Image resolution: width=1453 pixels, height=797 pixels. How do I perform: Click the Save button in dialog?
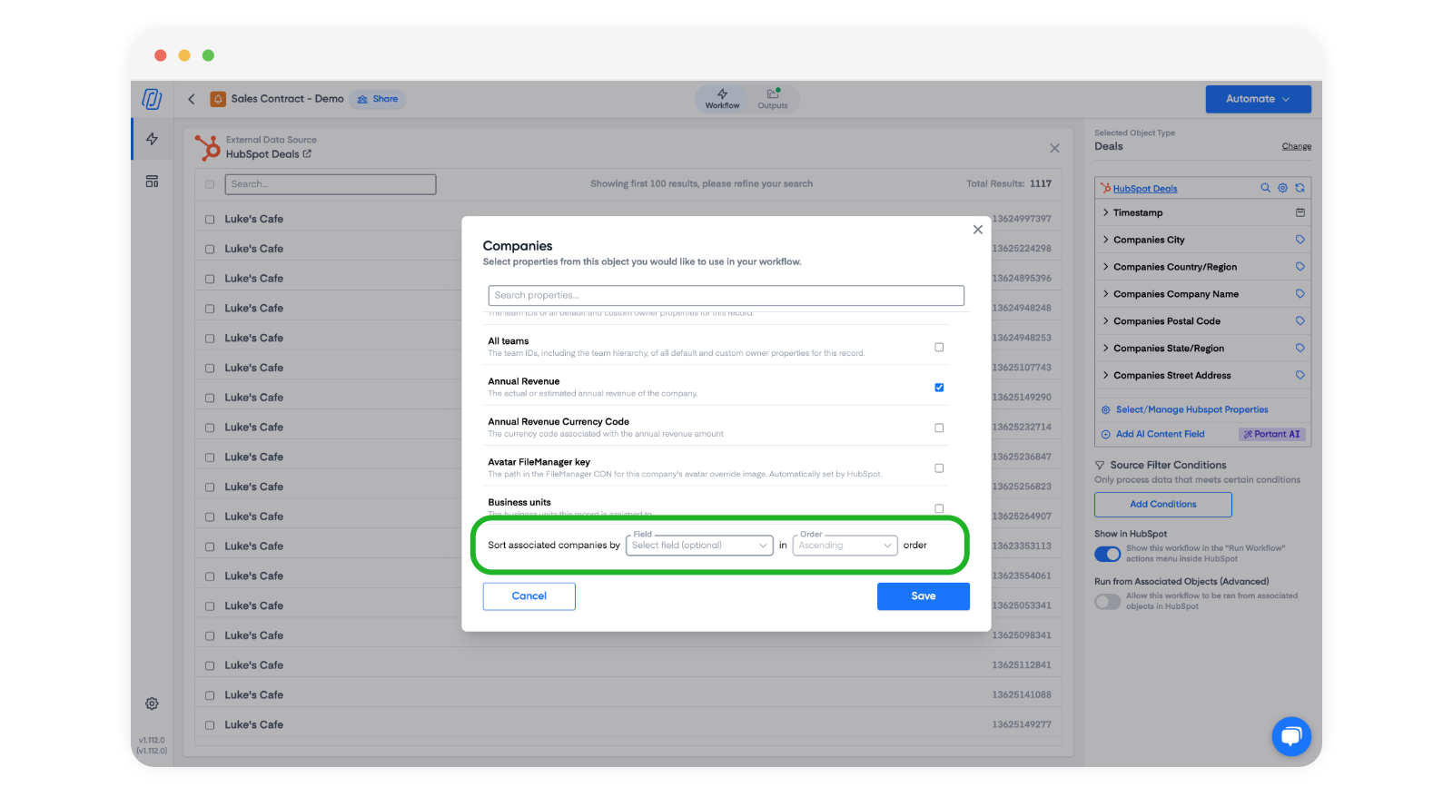[923, 596]
